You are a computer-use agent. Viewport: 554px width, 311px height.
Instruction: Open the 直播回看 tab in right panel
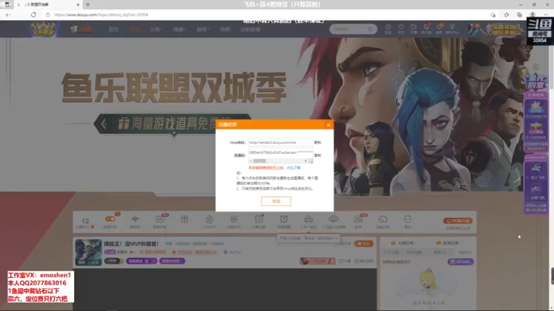click(x=449, y=243)
